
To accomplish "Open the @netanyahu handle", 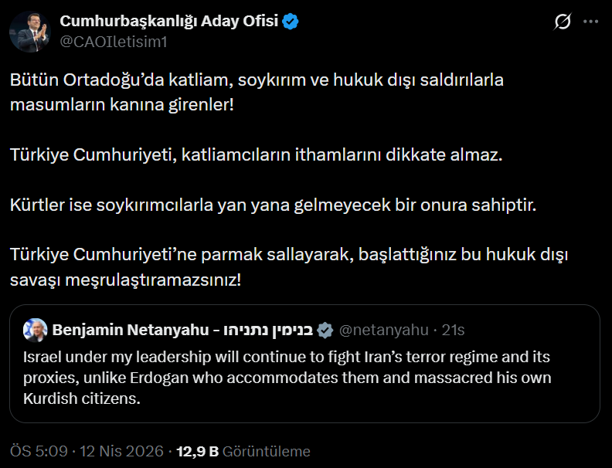I will click(383, 330).
